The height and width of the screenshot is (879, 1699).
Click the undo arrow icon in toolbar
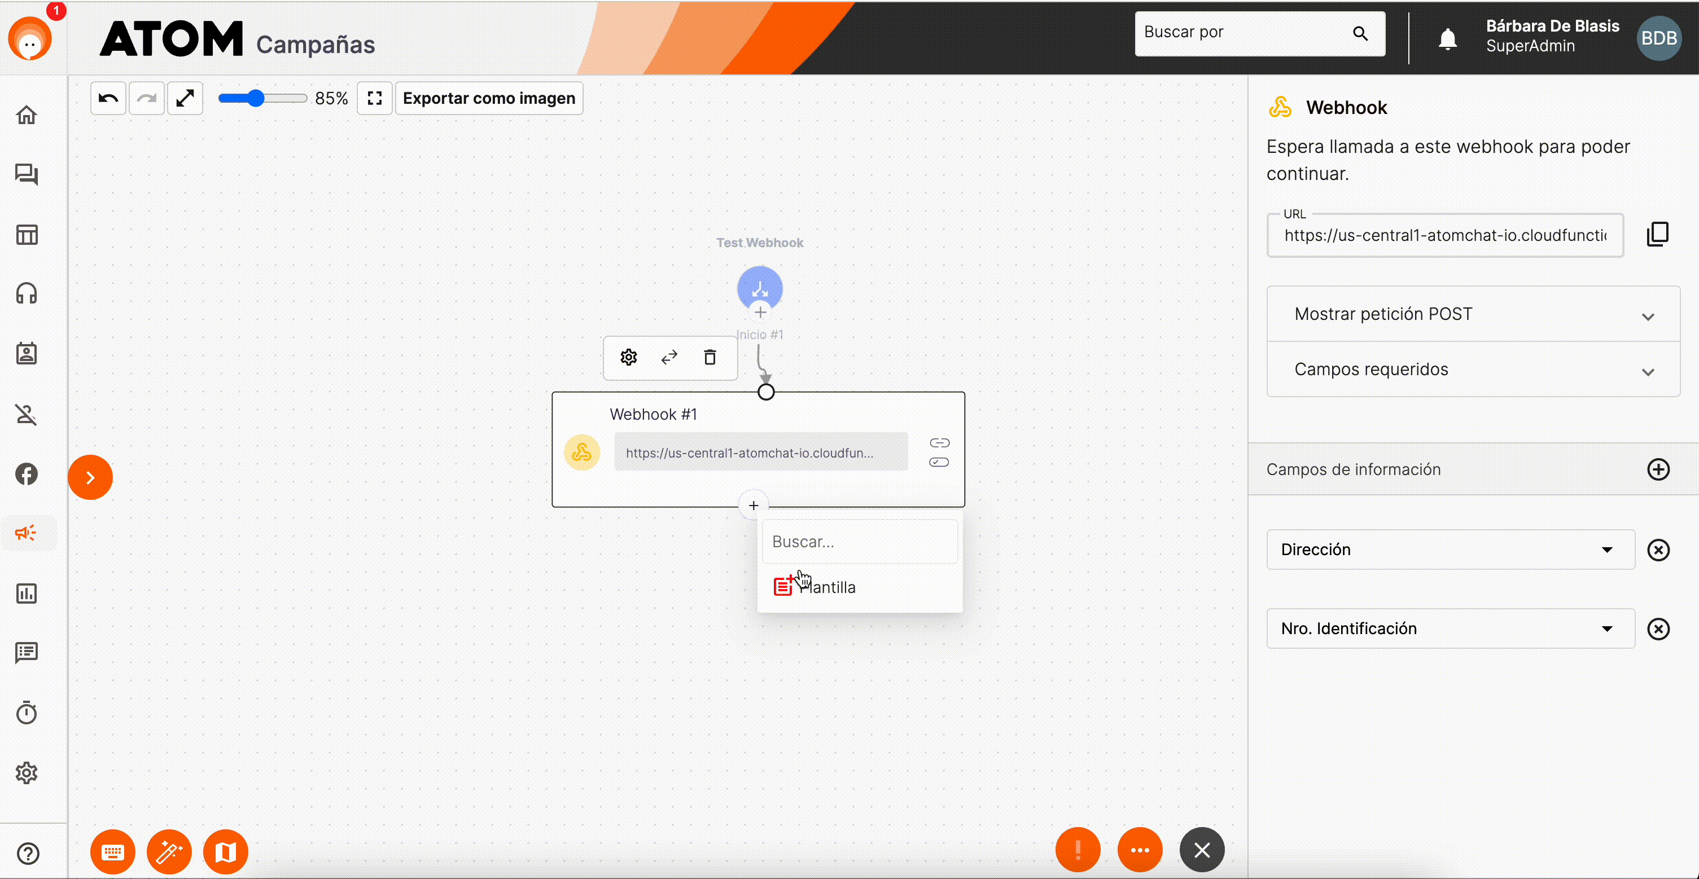(x=108, y=98)
